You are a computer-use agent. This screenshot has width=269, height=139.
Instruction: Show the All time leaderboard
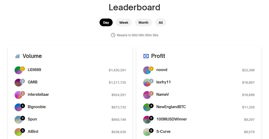coord(161,22)
